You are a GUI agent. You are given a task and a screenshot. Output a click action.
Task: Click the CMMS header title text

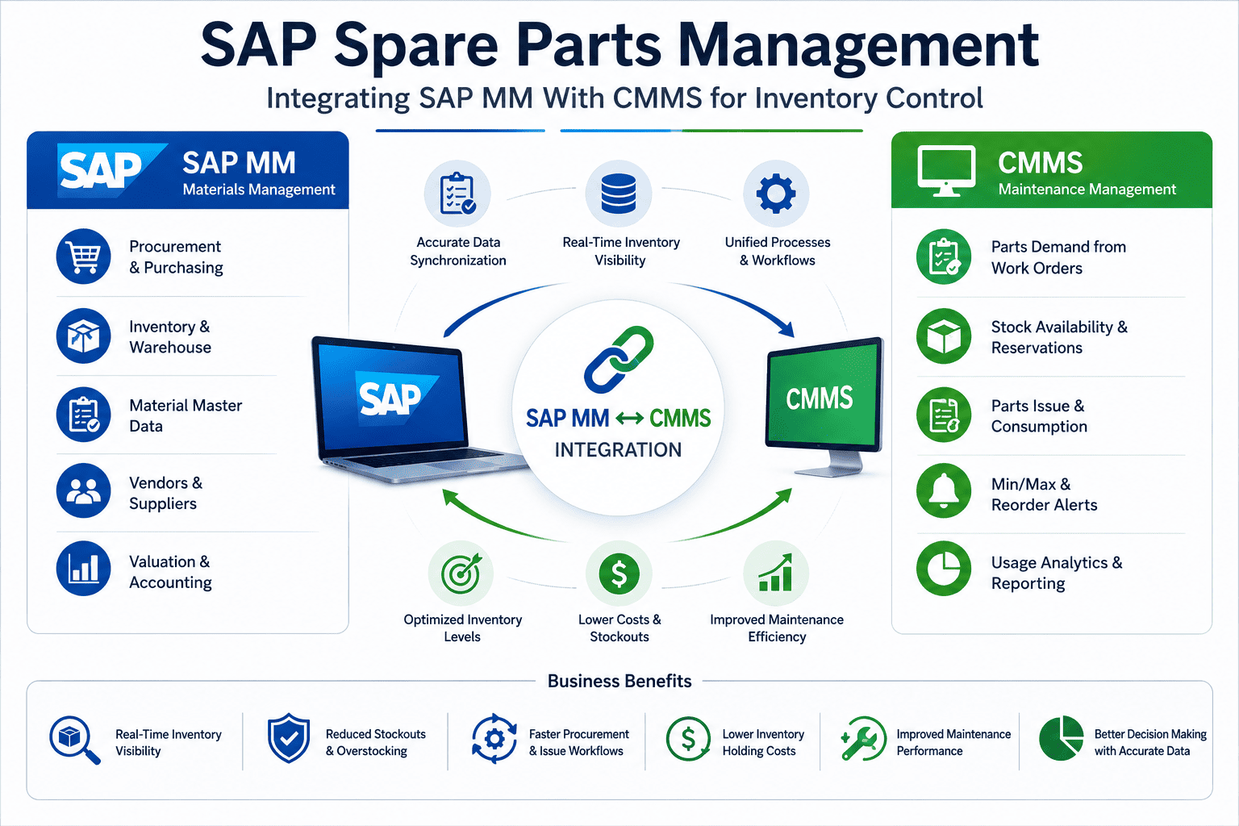tap(1041, 163)
